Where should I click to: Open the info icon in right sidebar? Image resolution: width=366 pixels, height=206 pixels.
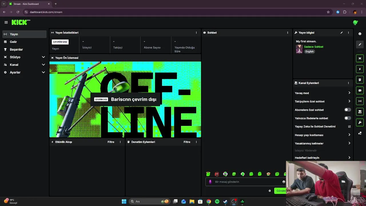(360, 34)
